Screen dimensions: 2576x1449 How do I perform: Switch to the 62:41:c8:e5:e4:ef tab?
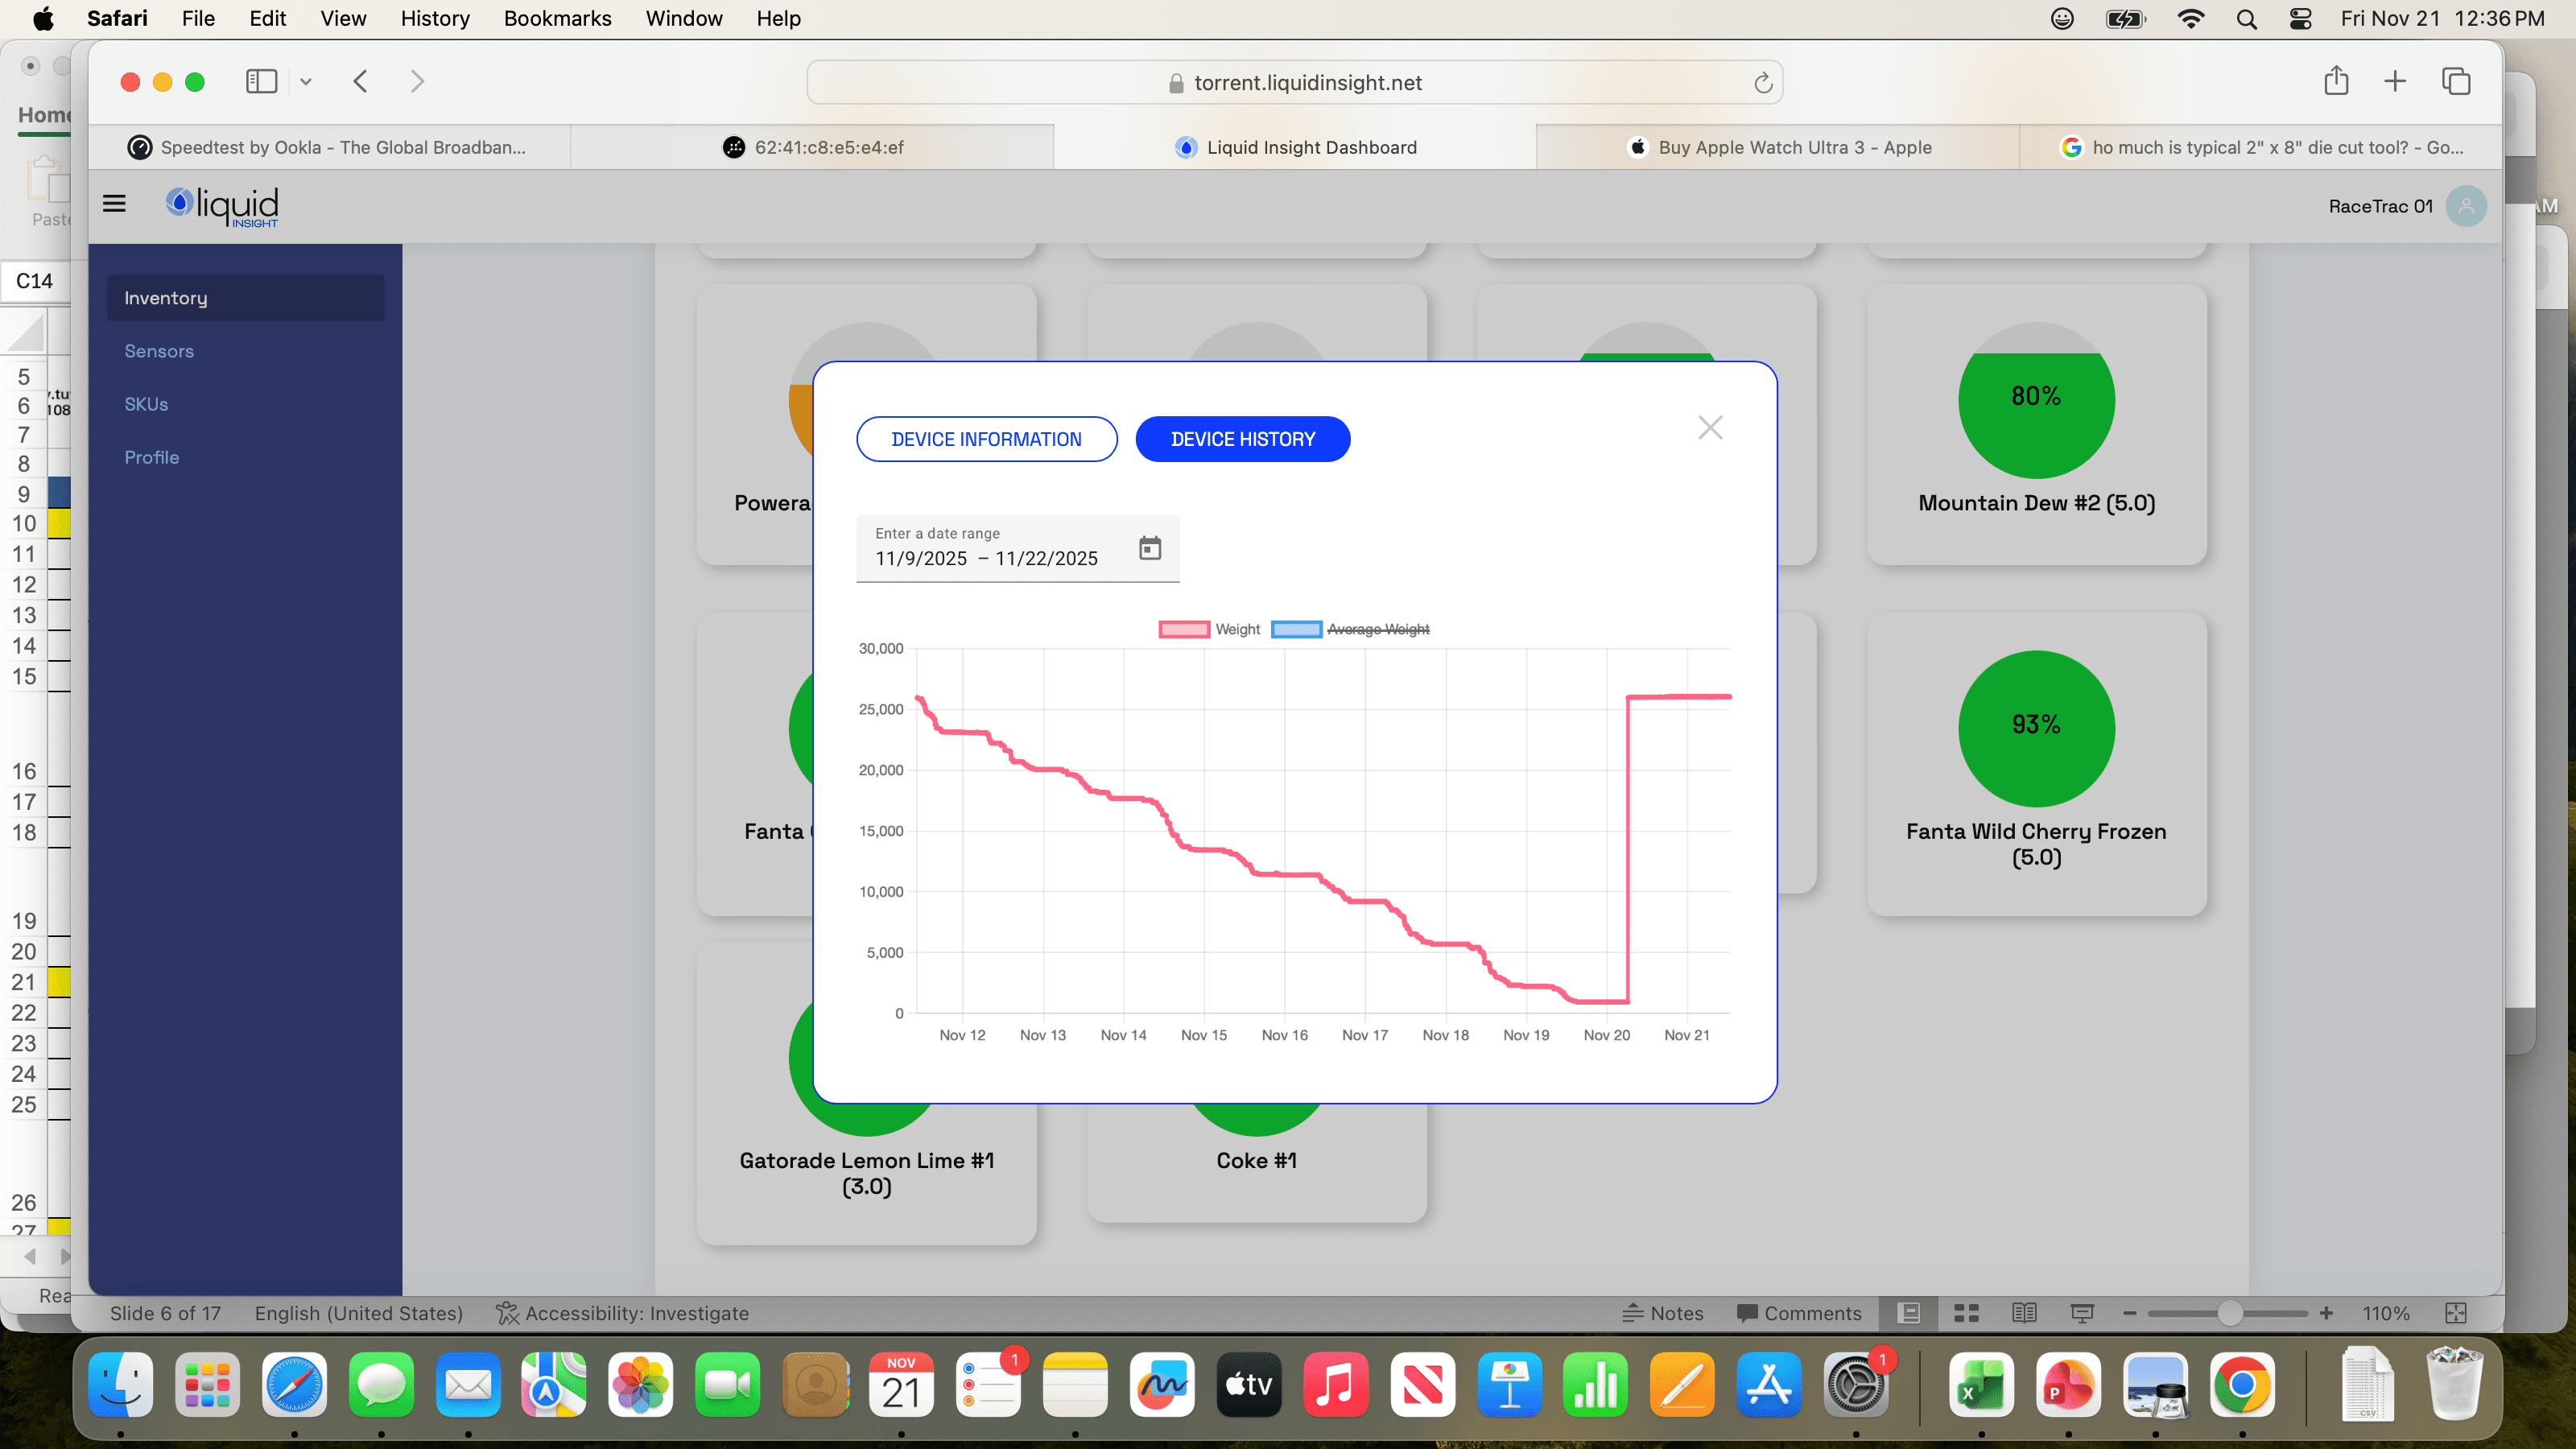tap(813, 147)
